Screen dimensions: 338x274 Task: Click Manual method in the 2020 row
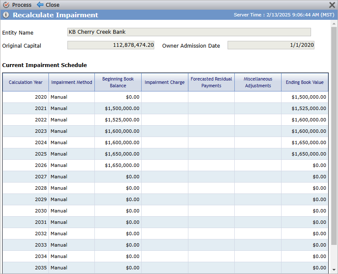(59, 97)
